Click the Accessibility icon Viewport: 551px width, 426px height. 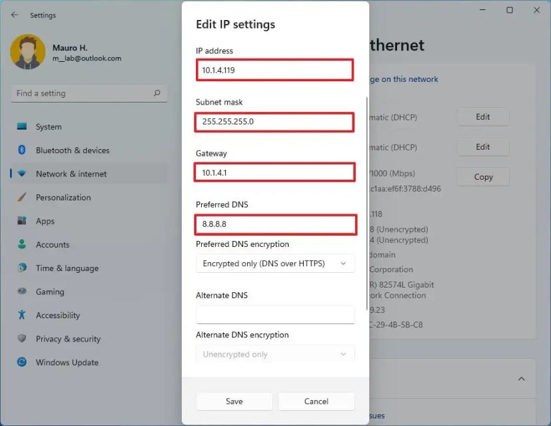[x=22, y=315]
